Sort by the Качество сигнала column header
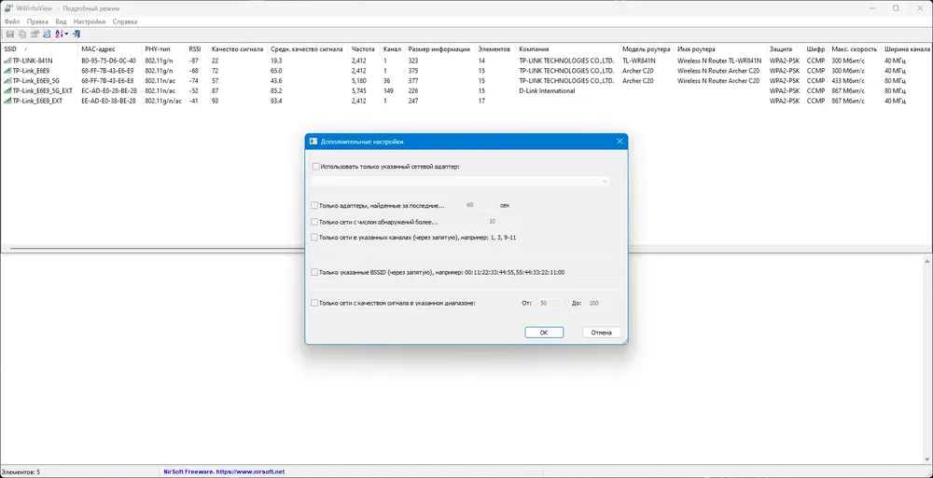This screenshot has height=478, width=933. click(237, 49)
